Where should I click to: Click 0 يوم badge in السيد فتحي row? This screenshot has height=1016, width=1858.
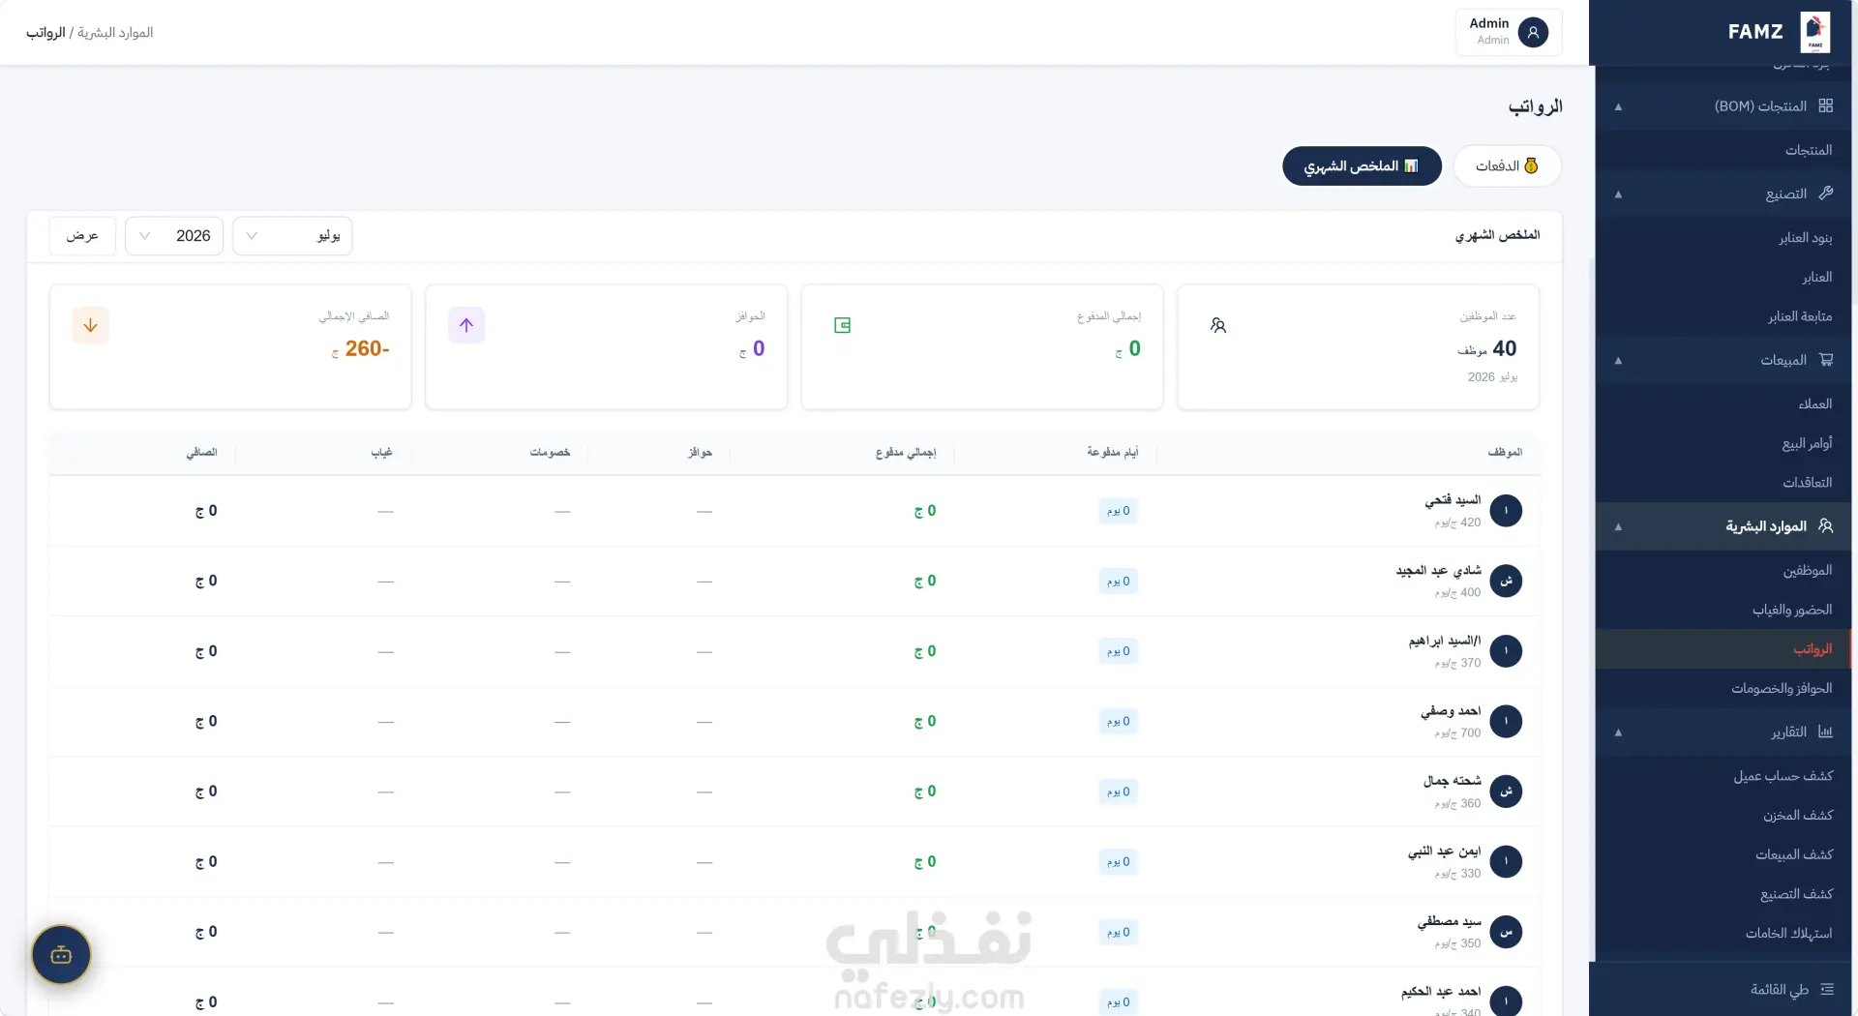point(1118,511)
